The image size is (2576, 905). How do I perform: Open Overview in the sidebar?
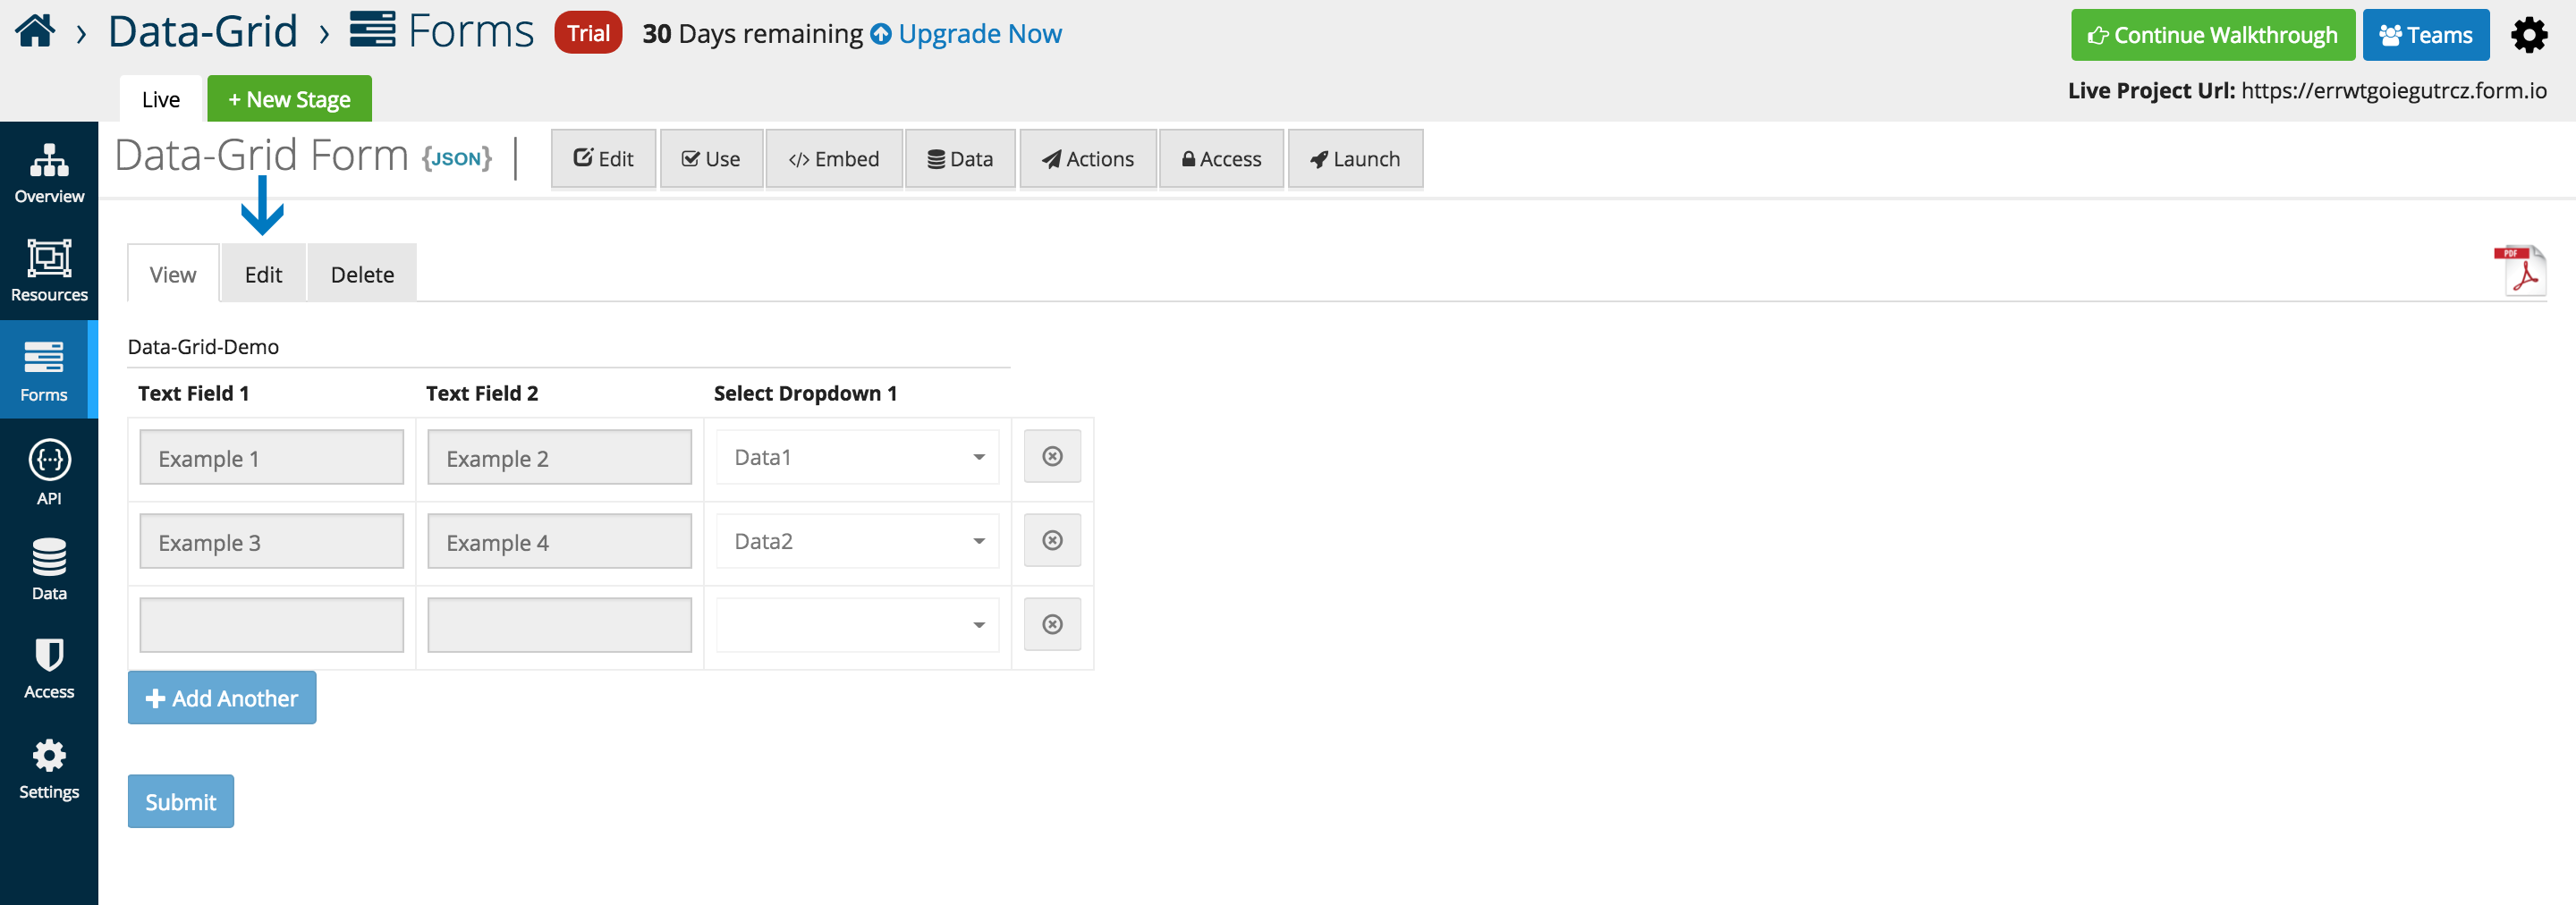49,172
